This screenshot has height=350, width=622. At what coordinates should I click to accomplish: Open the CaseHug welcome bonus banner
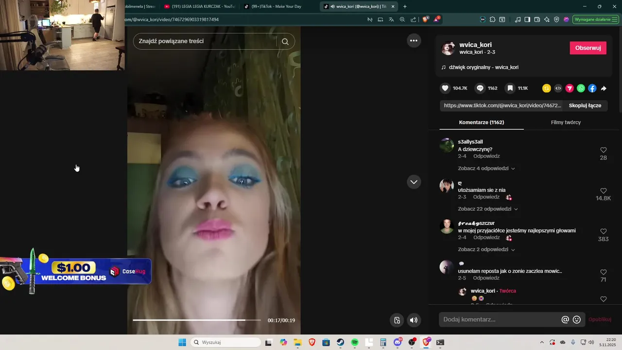point(75,271)
